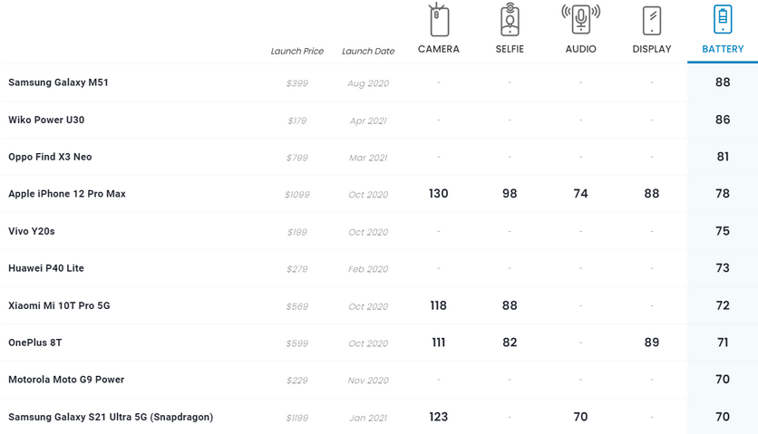Sort by the Launch Date header
Viewport: 758px width, 434px height.
point(368,52)
